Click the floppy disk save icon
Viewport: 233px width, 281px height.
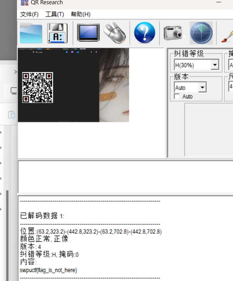click(x=57, y=33)
